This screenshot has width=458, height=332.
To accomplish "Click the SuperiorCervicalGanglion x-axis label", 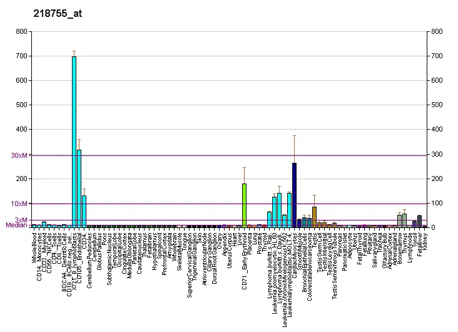I will (x=189, y=258).
